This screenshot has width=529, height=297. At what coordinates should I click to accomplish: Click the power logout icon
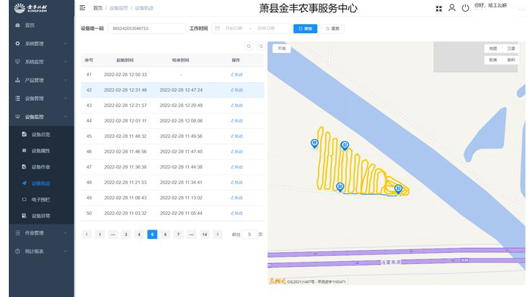tap(465, 8)
